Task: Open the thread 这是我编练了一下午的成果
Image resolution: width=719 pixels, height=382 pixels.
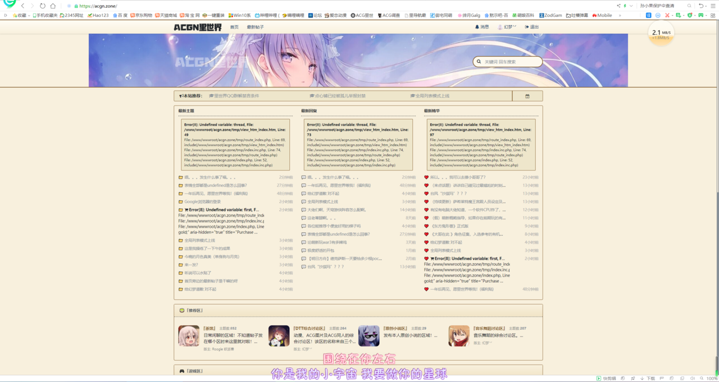Action: pos(207,248)
